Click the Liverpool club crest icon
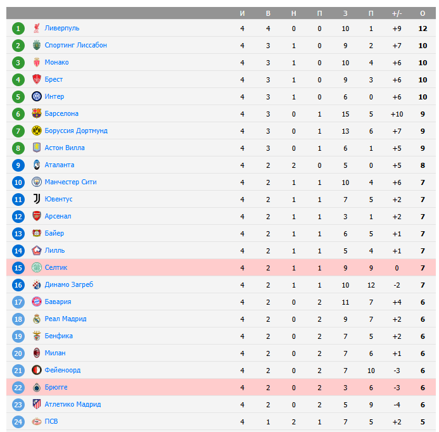 [x=37, y=28]
